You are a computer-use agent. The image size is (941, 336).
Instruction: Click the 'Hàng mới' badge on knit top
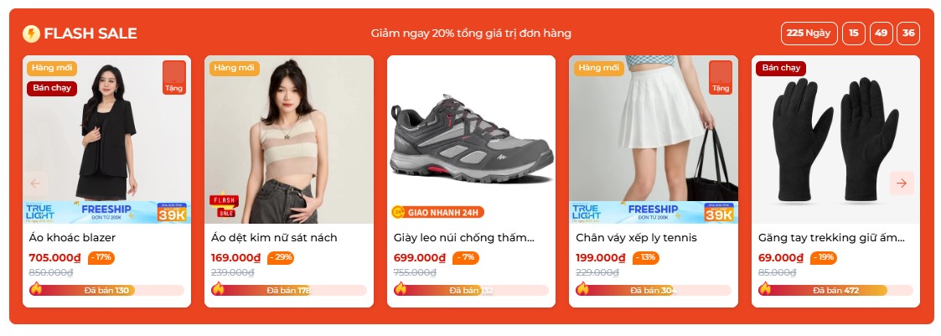coord(234,68)
